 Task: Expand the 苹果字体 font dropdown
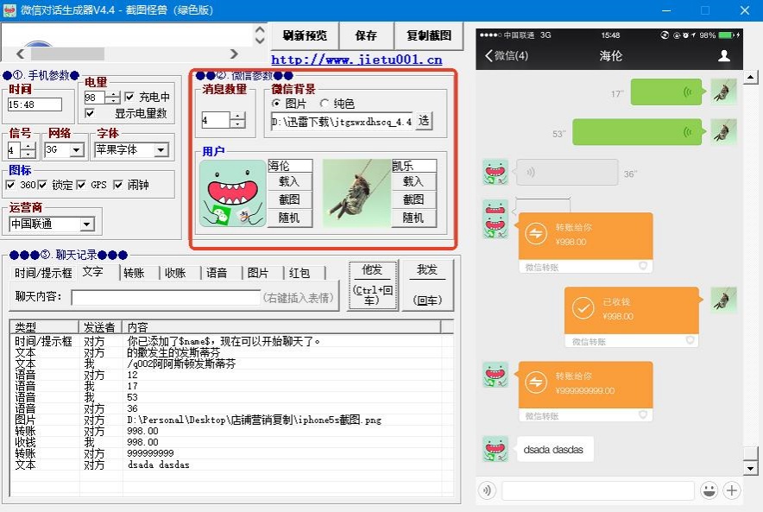coord(161,150)
